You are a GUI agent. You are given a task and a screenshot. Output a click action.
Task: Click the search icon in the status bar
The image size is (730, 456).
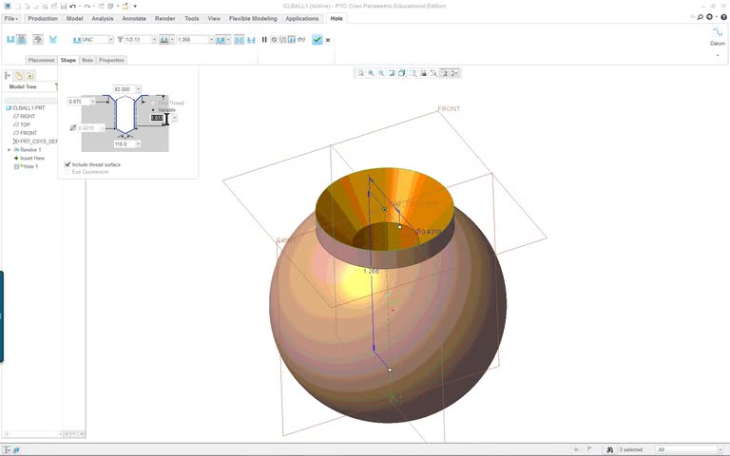609,450
